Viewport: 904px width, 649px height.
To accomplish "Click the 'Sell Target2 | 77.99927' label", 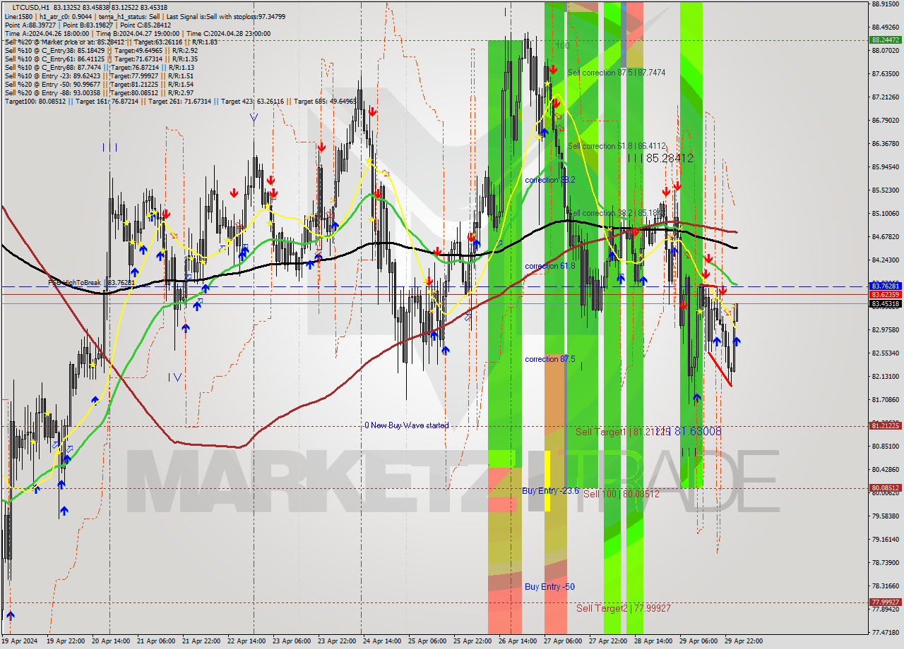I will tap(623, 608).
